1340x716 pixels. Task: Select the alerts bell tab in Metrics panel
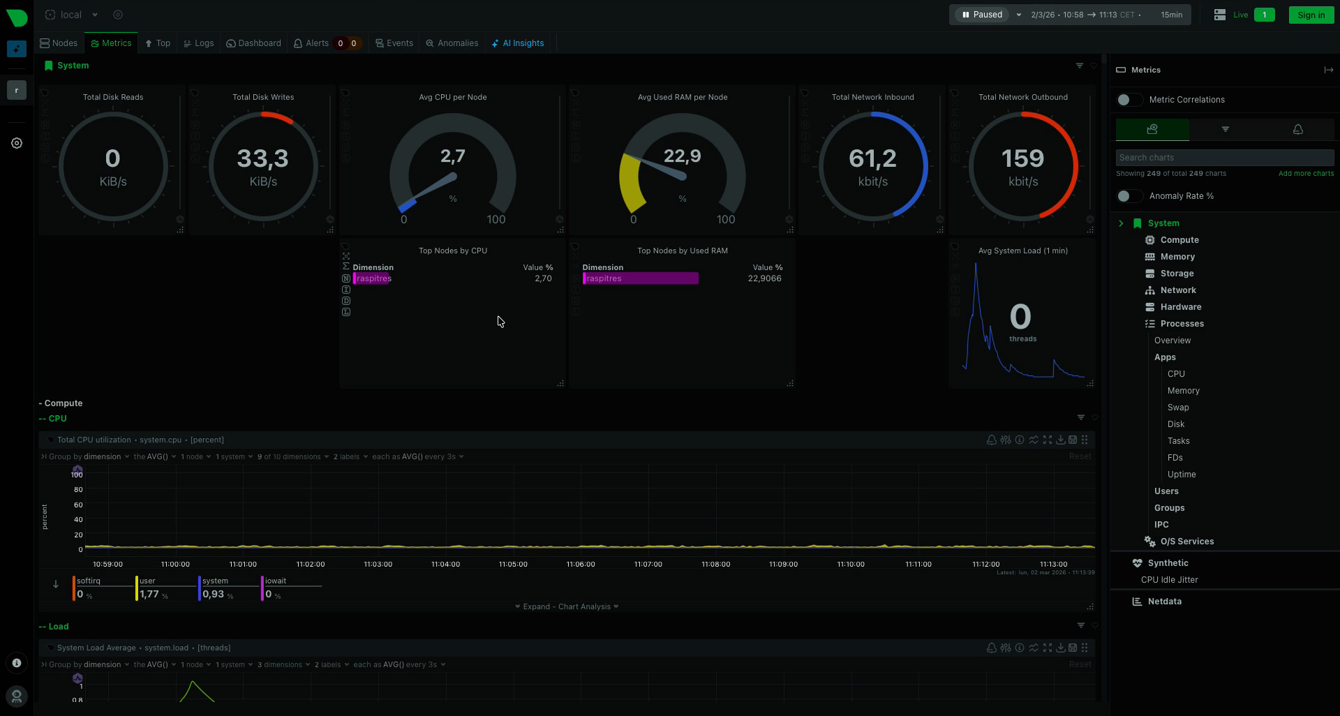pos(1298,129)
